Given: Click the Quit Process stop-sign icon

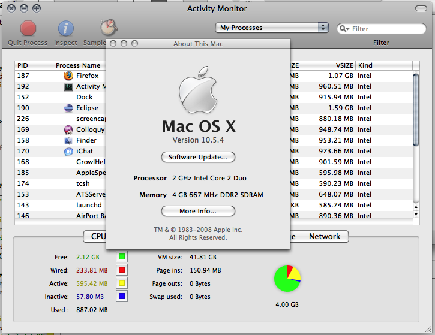Looking at the screenshot, I should point(28,28).
